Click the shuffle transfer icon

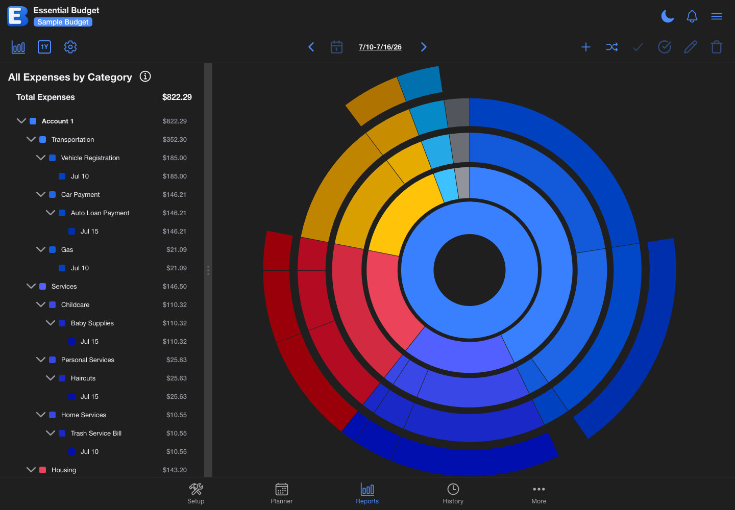(x=612, y=47)
